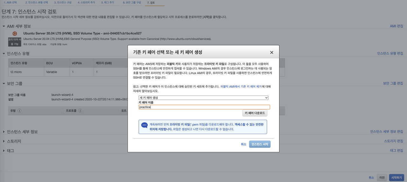The image size is (407, 182).
Task: Collapse the AMI 세부 정보 section
Action: tap(4, 26)
